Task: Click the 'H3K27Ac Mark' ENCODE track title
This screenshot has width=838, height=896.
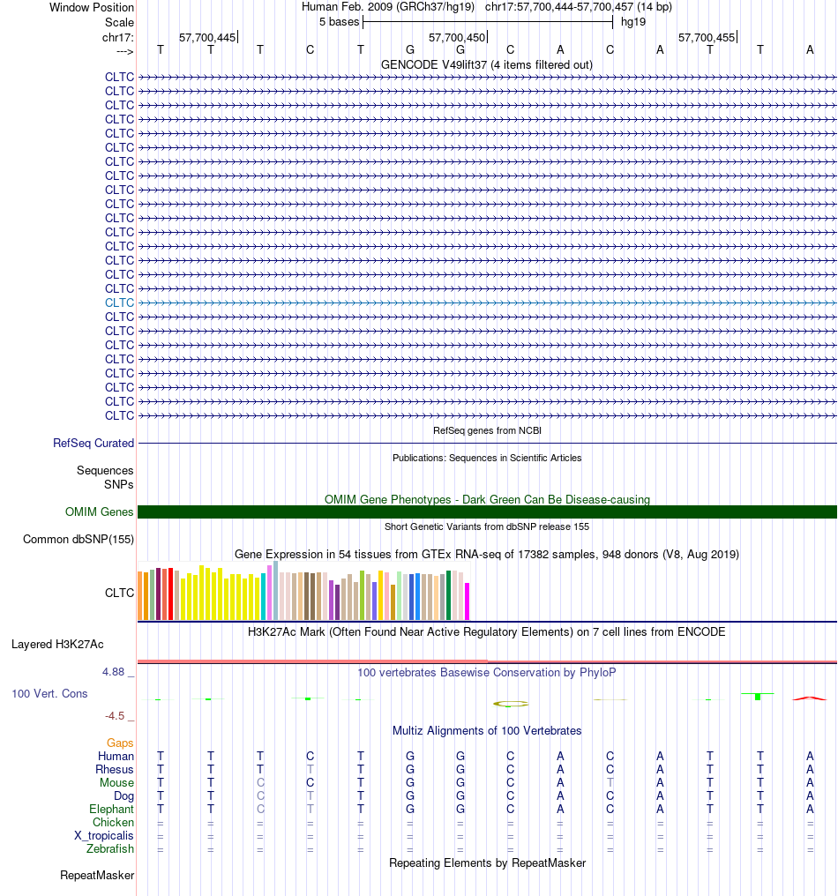Action: point(486,631)
